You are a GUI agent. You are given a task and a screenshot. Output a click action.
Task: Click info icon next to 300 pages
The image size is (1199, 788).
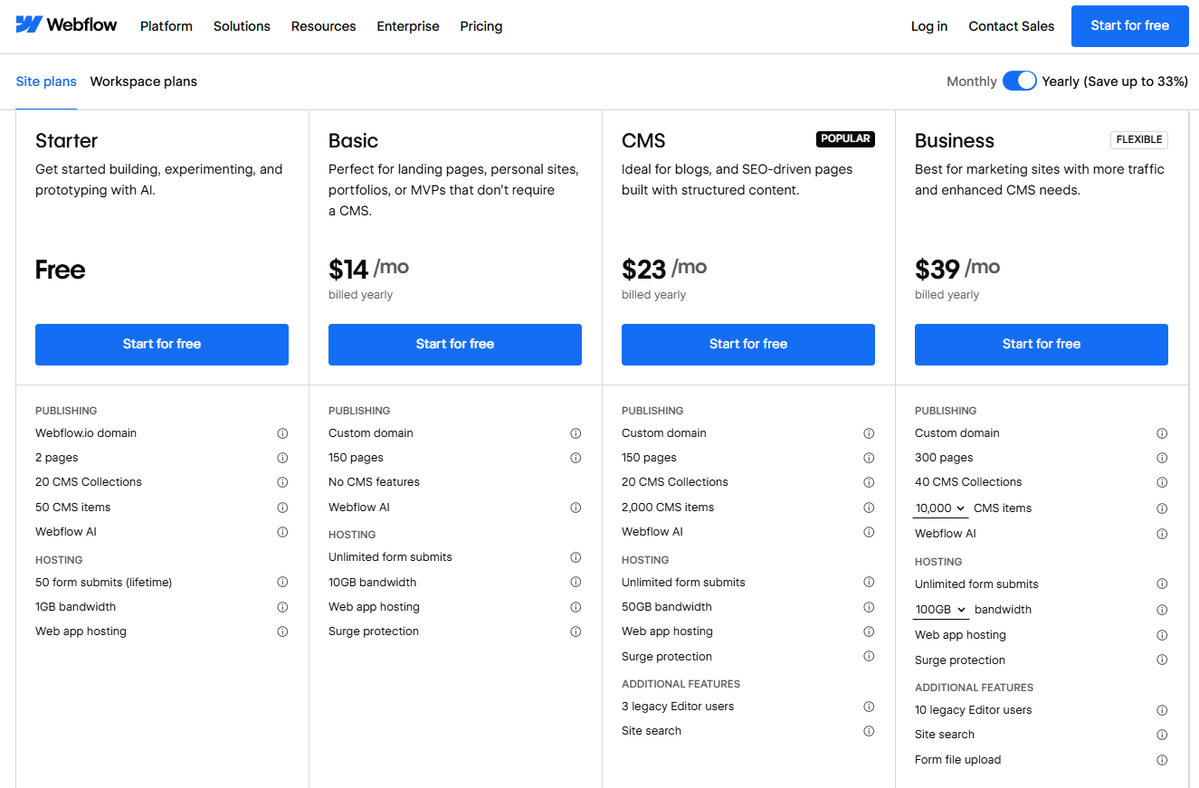pos(1162,458)
